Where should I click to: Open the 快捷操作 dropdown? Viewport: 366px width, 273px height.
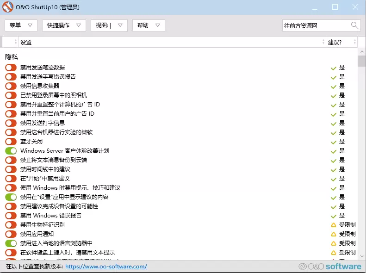tap(64, 25)
